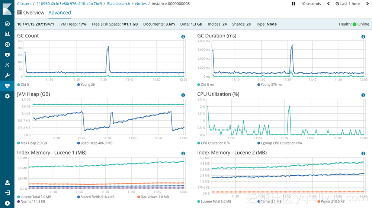Toggle the Young 26 series in GC Count legend
Viewport: 372px width, 208px height.
click(x=86, y=85)
